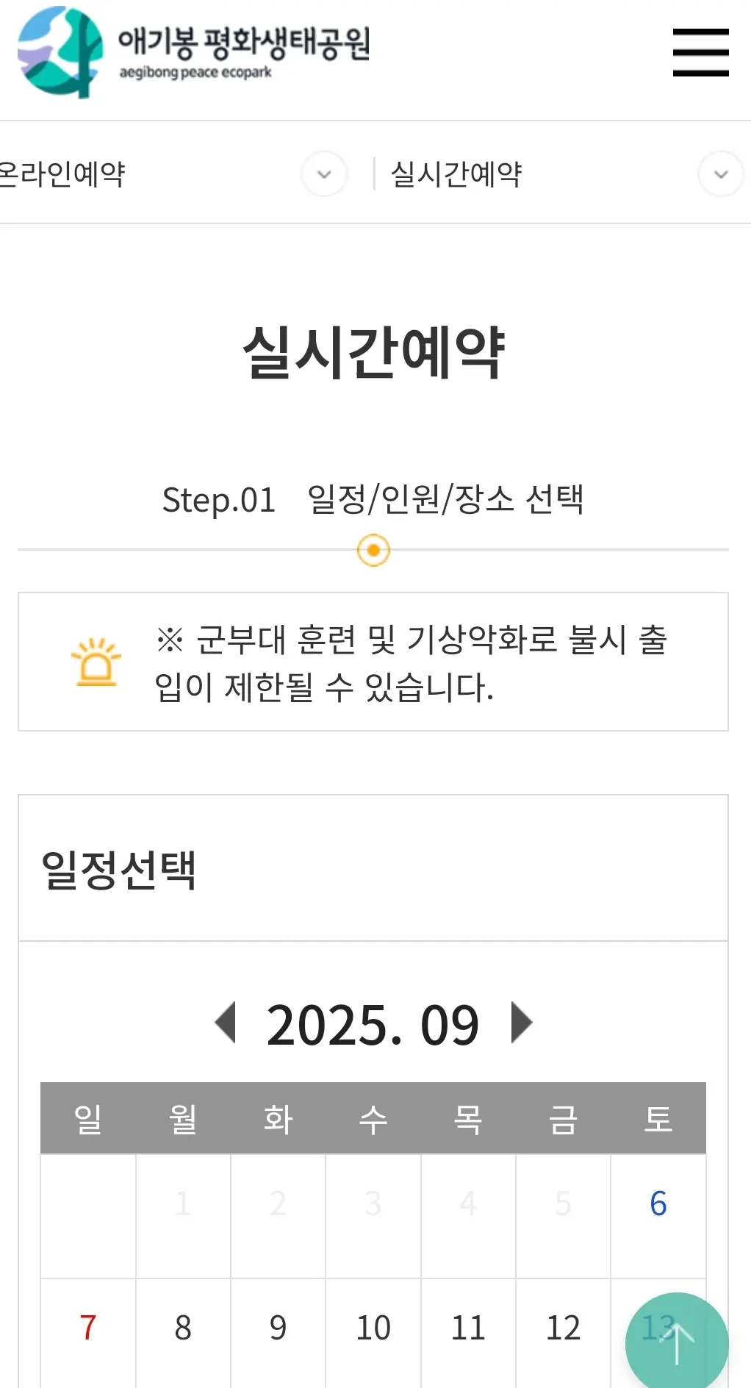Viewport: 751px width, 1388px height.
Task: Open the month selector showing 2025. 09
Action: point(374,1022)
